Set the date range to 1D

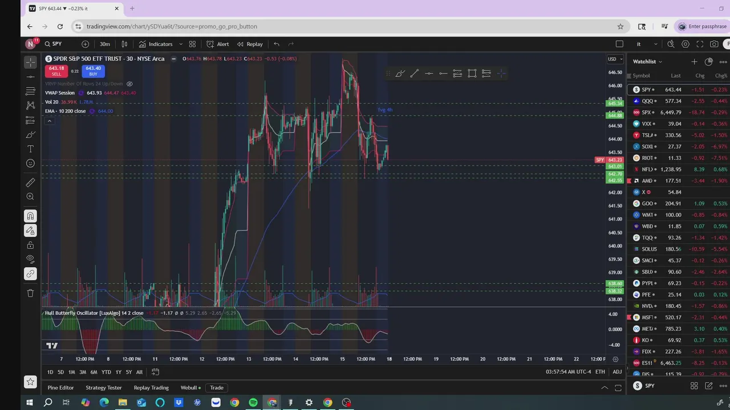click(x=50, y=372)
